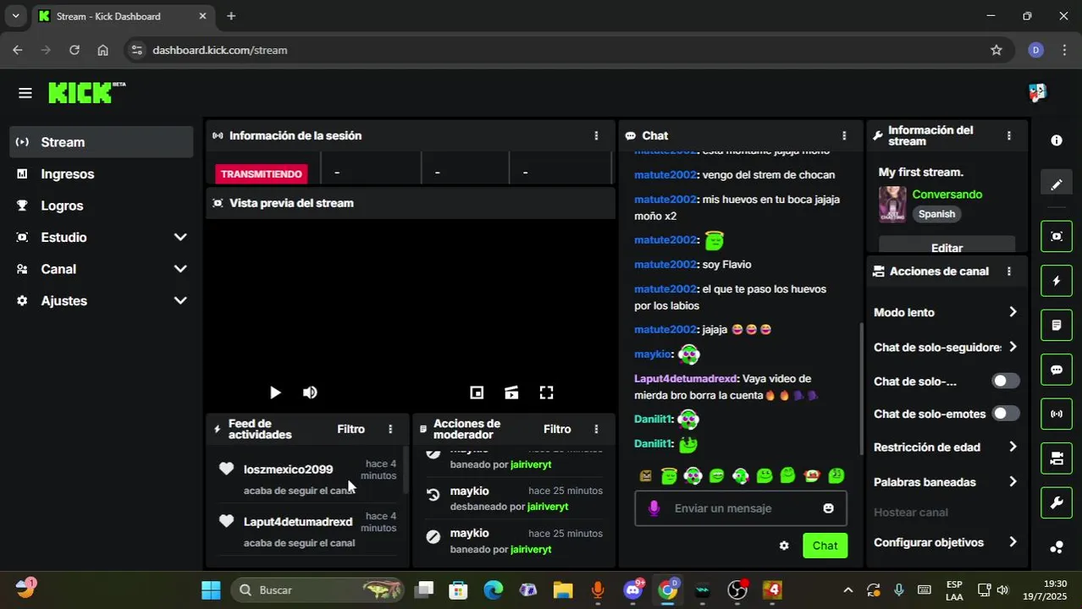Open Microsoft Edge from the taskbar

(x=494, y=590)
